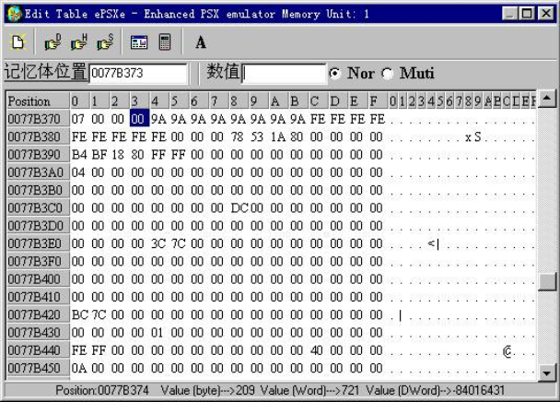Select row address 0077B3B0
Image resolution: width=560 pixels, height=402 pixels.
[38, 190]
